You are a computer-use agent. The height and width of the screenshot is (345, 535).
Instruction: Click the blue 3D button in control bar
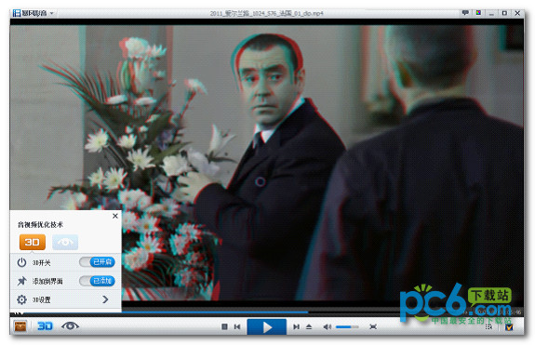click(45, 326)
